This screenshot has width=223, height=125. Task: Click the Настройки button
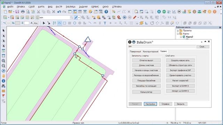tap(150, 104)
